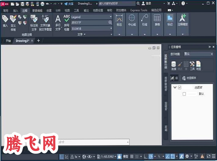This screenshot has width=217, height=161.
Task: Switch to the 插入 ribbon tab
Action: [x=16, y=11]
